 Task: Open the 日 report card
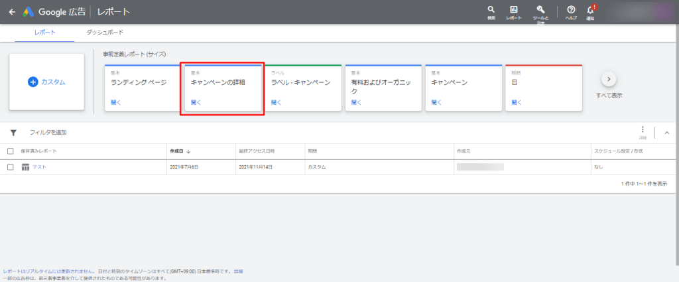point(544,88)
